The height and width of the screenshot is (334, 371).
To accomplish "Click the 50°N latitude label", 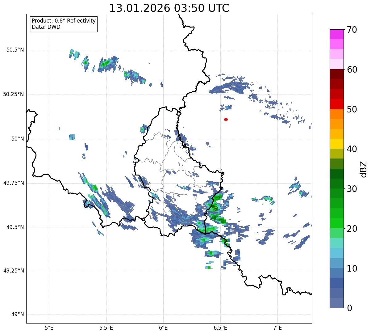I will [18, 139].
